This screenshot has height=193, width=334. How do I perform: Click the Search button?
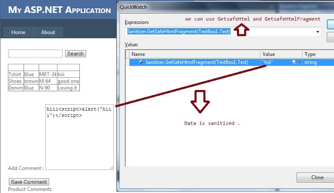[75, 54]
